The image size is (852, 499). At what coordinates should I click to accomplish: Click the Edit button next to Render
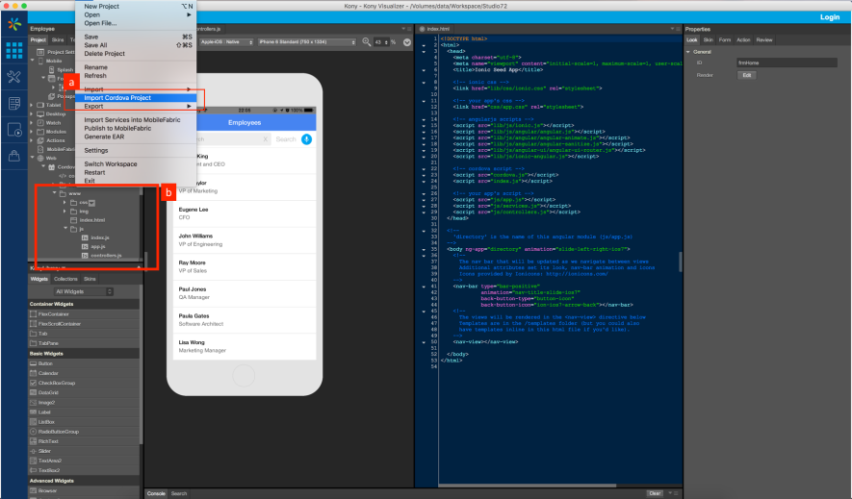point(747,75)
